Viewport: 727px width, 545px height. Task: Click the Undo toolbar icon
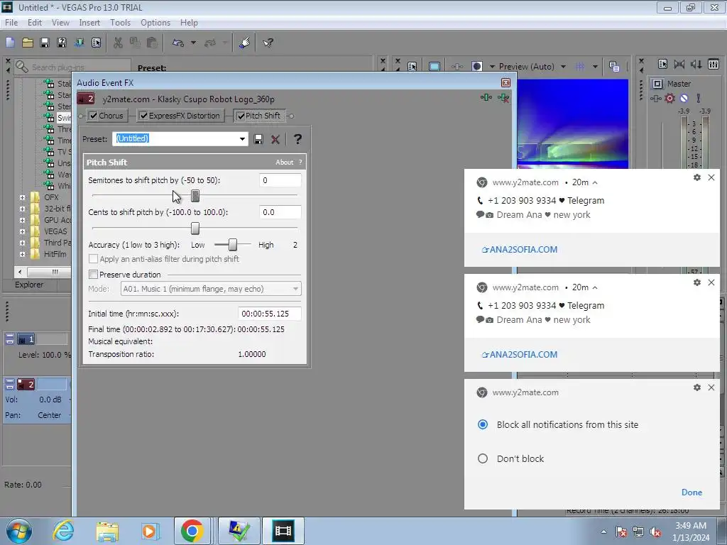click(x=178, y=43)
